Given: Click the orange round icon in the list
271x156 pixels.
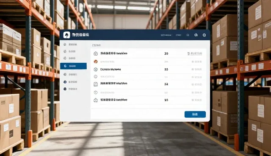Looking at the screenshot, I should click(96, 61).
